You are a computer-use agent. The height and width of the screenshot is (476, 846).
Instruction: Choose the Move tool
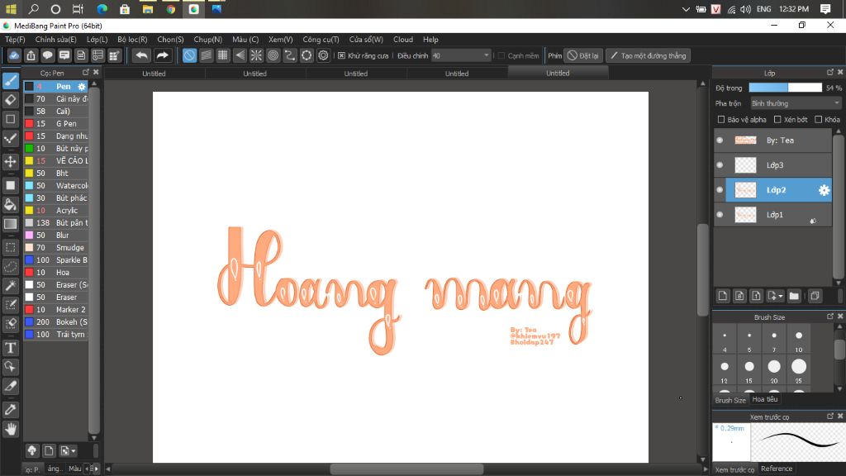coord(10,161)
